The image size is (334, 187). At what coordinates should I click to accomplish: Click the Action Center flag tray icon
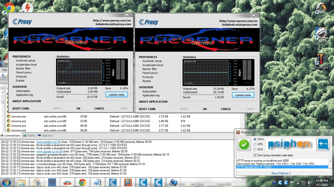tap(292, 183)
